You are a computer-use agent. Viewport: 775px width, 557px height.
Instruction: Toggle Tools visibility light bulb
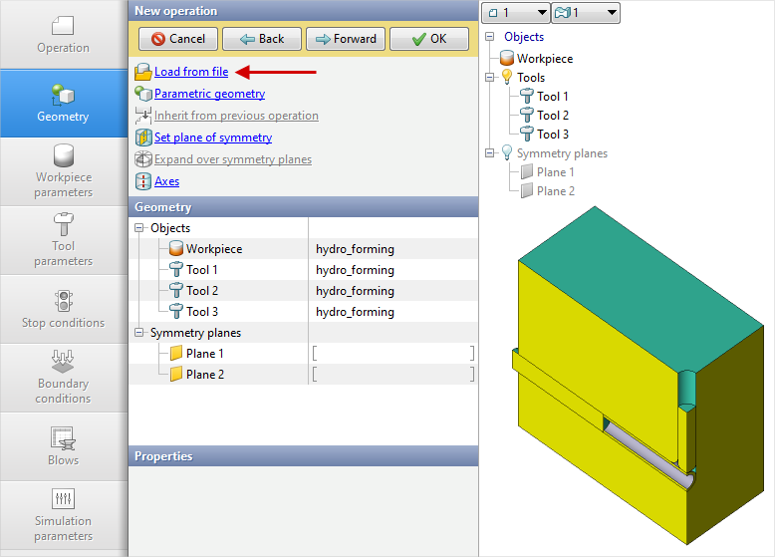tap(507, 78)
